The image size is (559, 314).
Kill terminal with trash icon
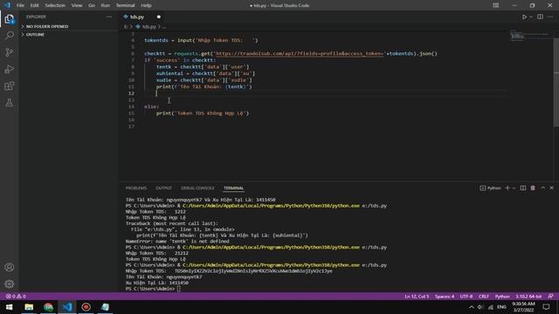533,188
